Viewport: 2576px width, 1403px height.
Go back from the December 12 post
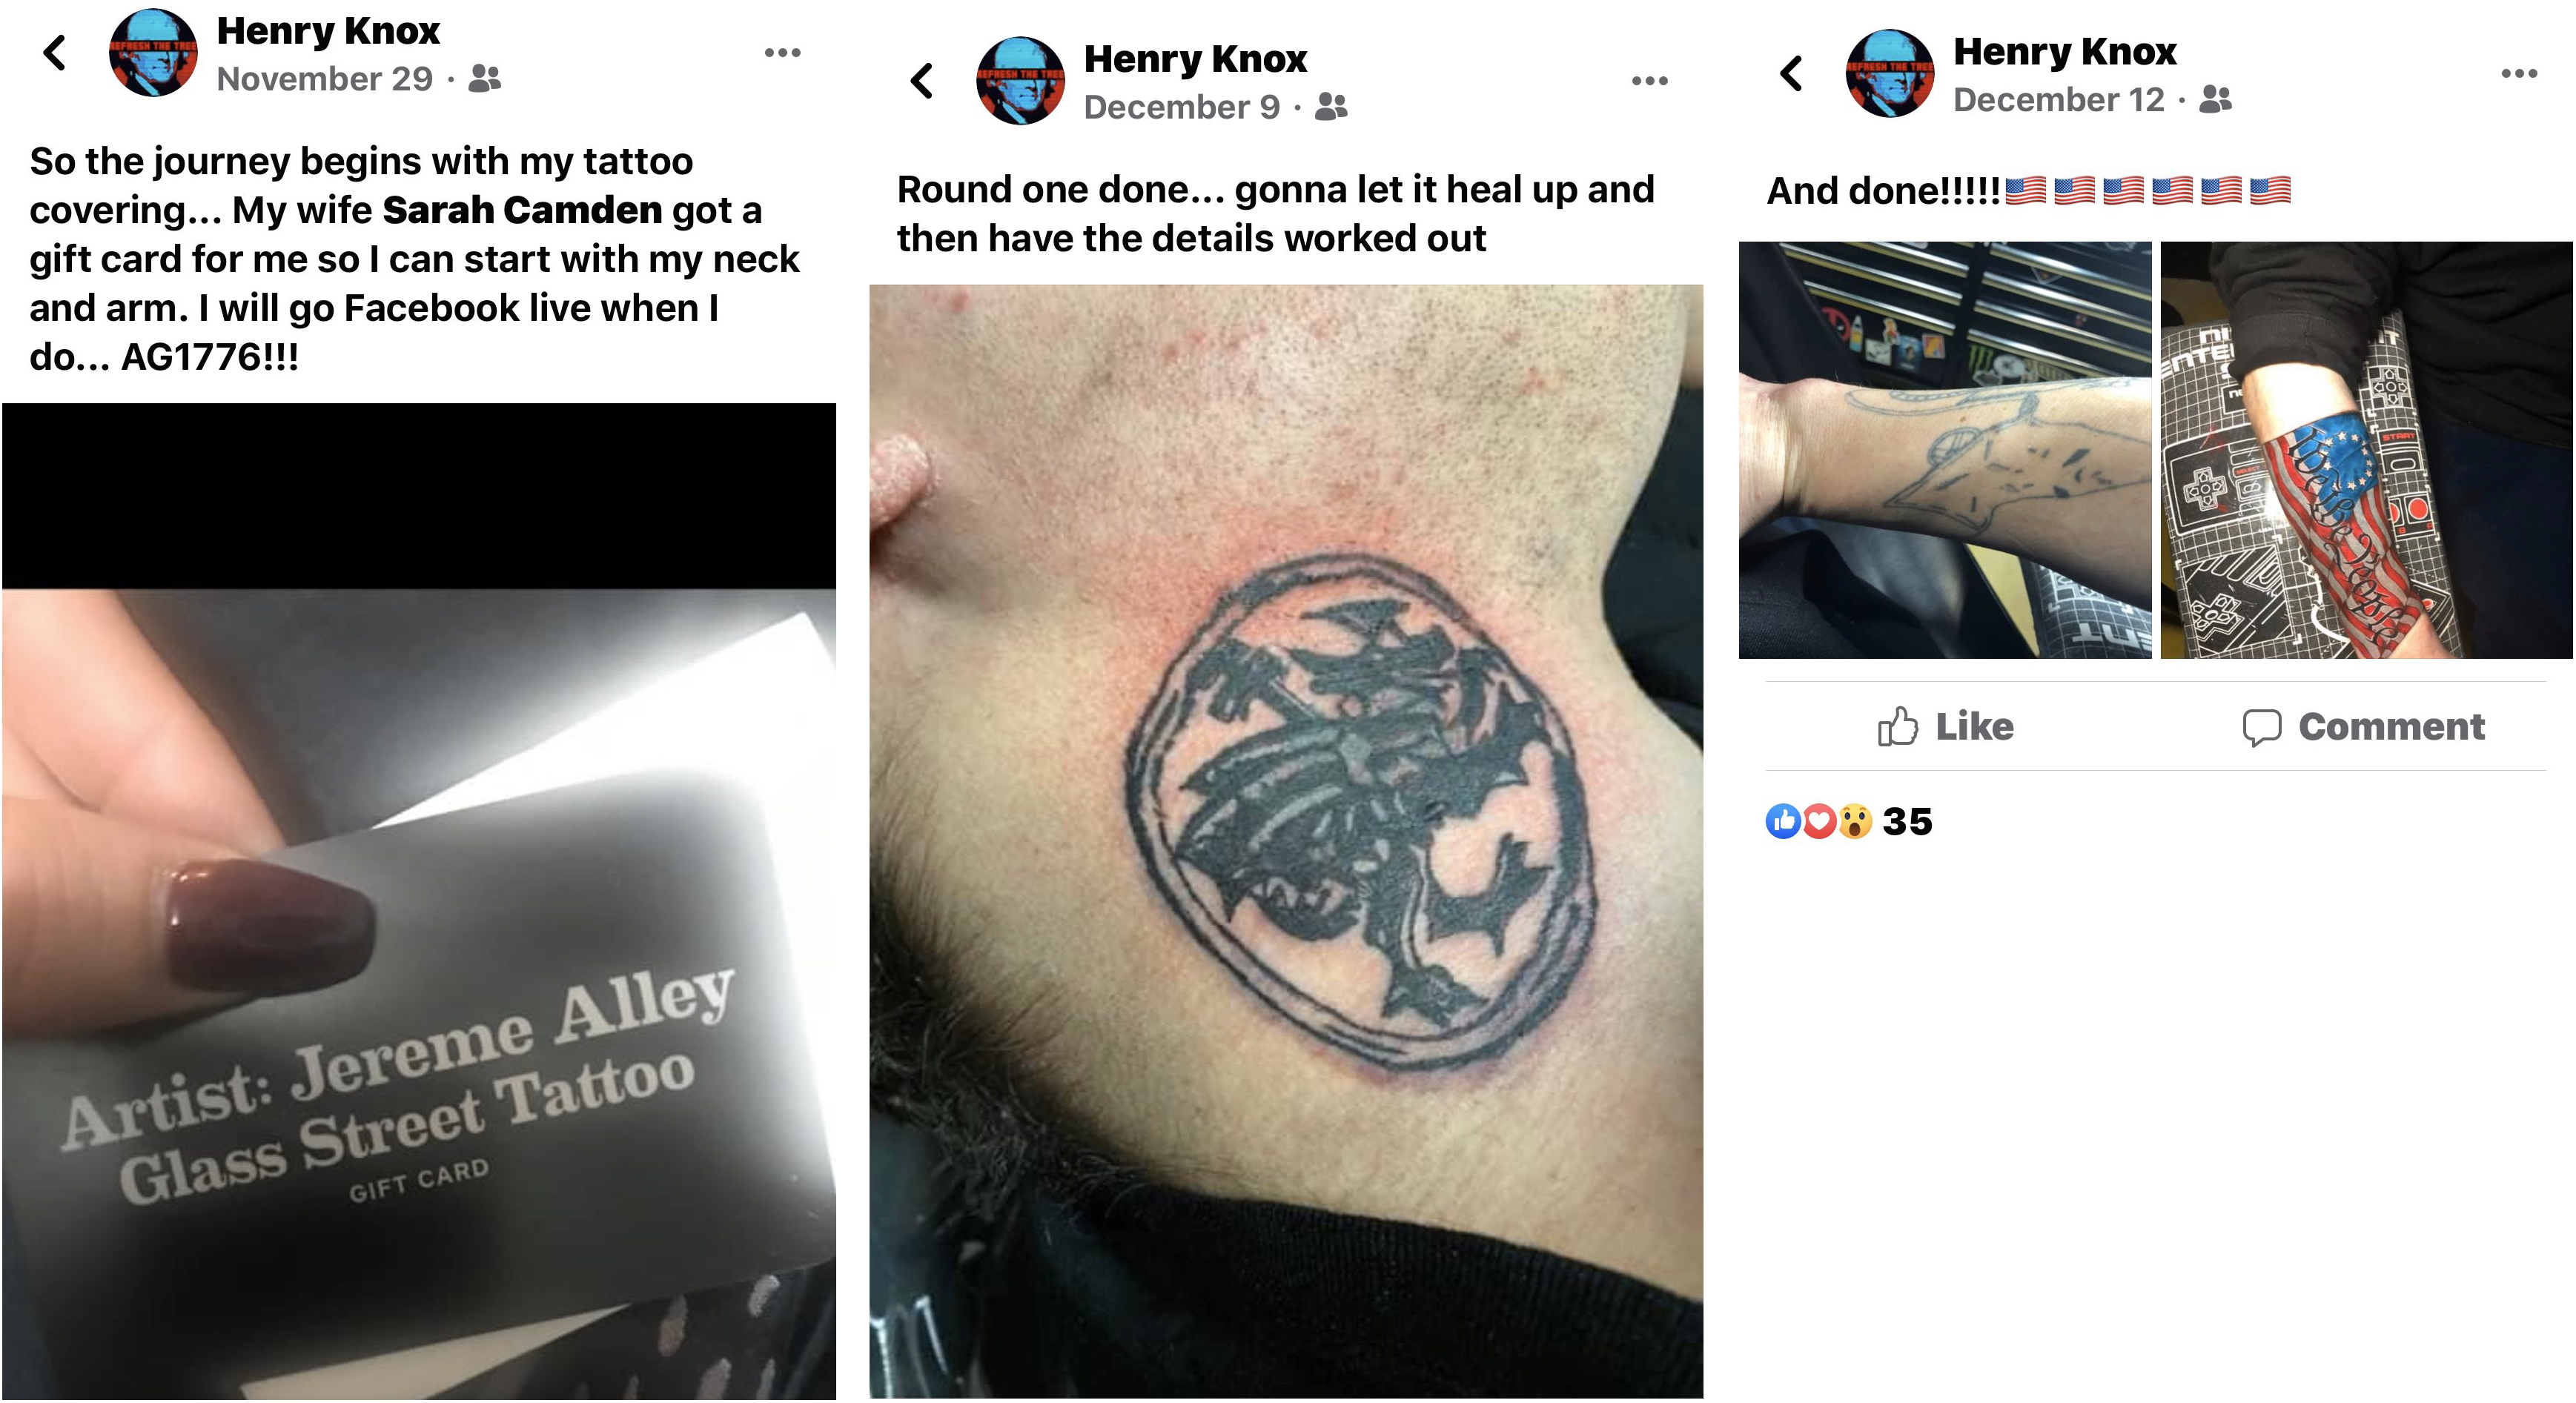coord(1791,73)
